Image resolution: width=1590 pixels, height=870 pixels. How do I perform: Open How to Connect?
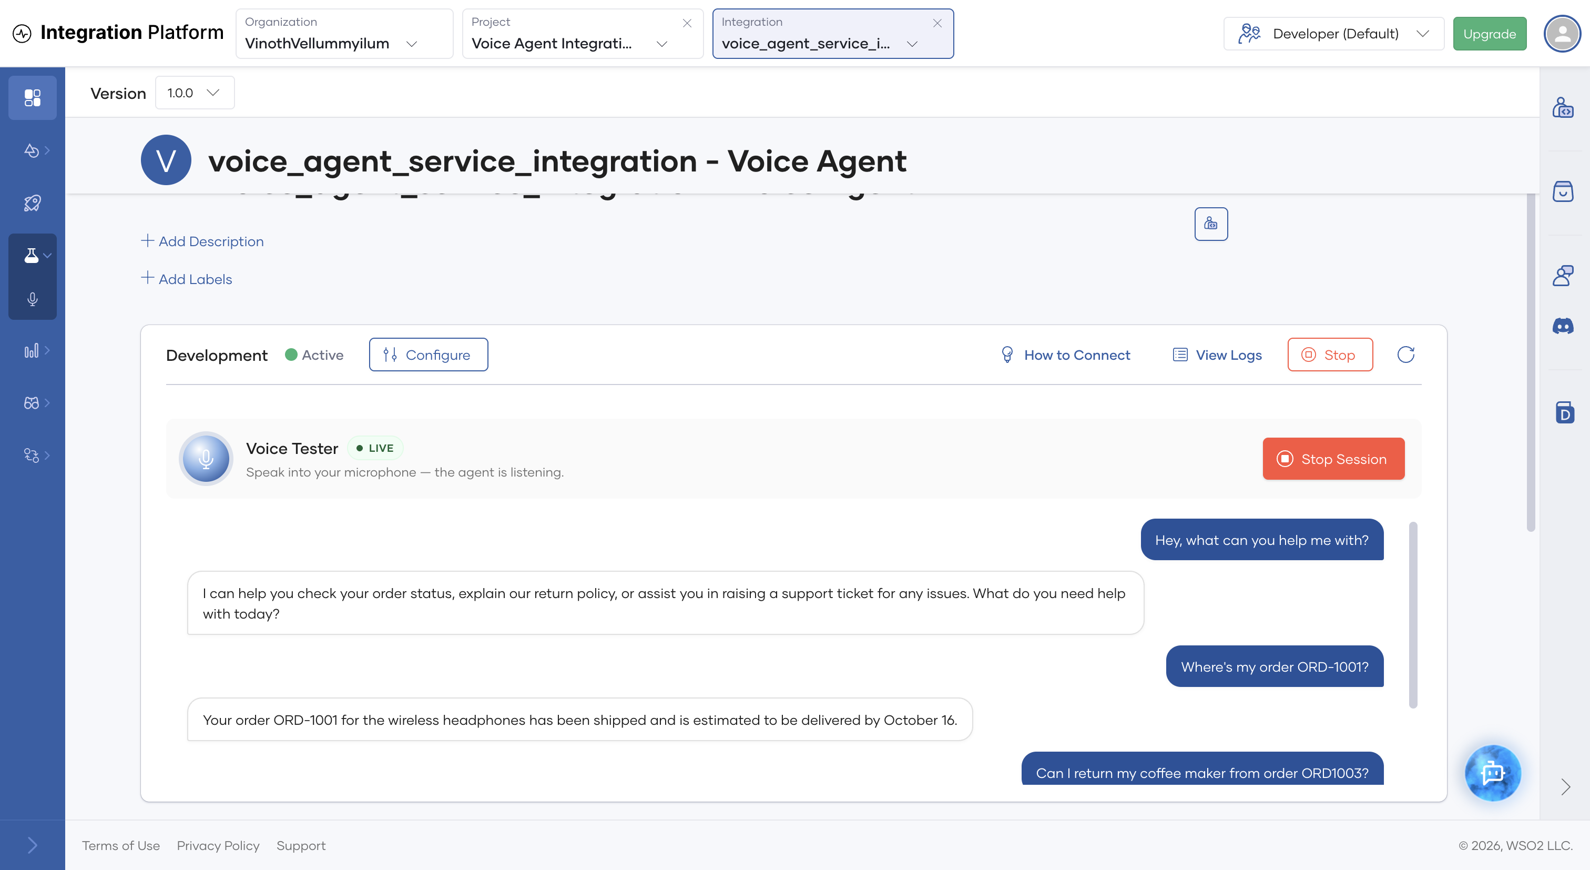tap(1065, 355)
